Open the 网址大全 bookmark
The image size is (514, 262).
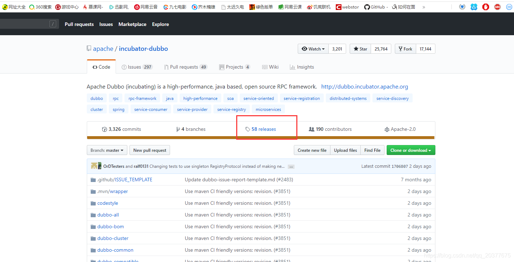click(14, 7)
